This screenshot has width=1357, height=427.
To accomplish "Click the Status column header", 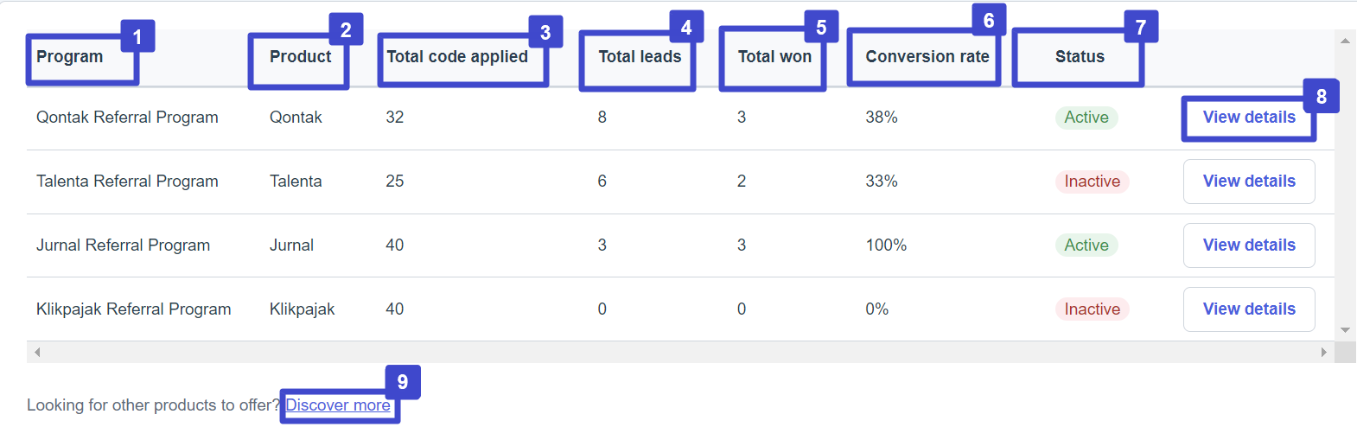I will point(1080,57).
